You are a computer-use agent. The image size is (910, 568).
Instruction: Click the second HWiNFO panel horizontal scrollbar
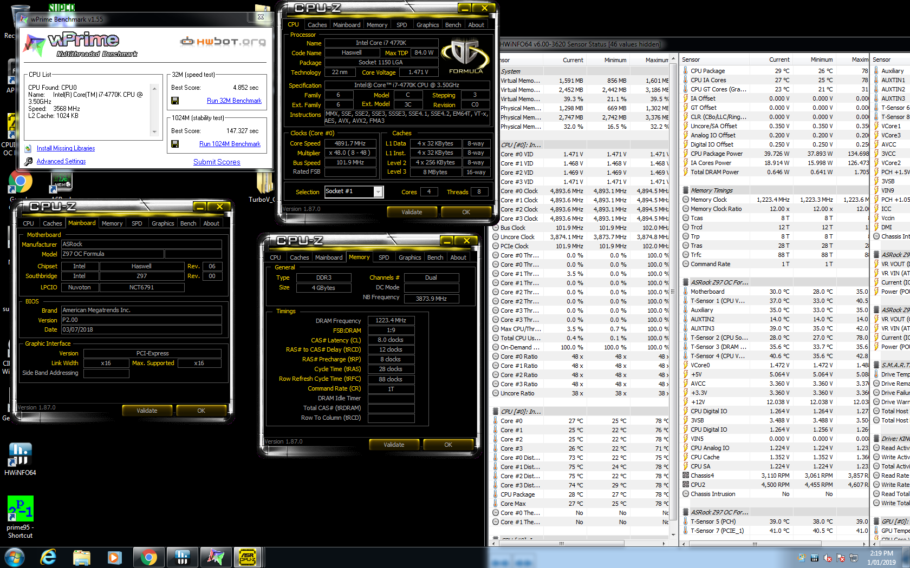point(755,544)
